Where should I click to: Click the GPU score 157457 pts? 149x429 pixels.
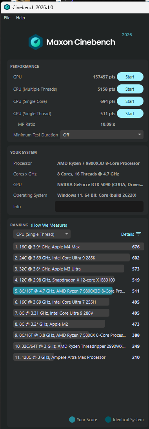(x=104, y=77)
